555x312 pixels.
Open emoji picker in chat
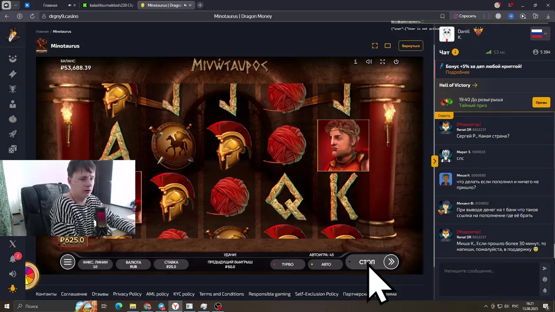coord(545,279)
